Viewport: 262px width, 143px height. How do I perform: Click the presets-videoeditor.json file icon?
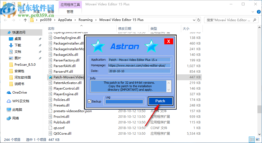coord(50,111)
